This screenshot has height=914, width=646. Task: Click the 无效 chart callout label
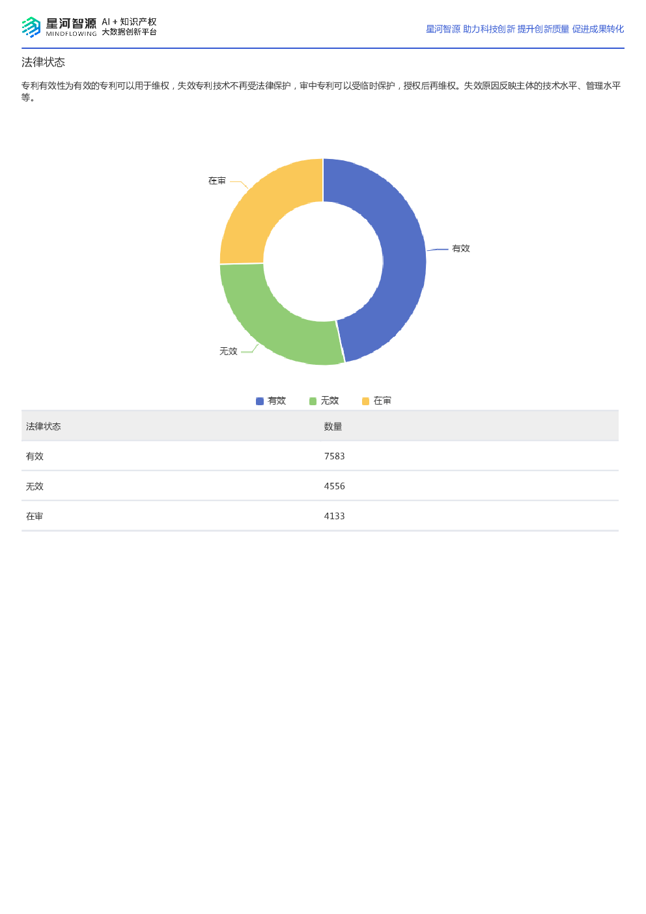[229, 352]
